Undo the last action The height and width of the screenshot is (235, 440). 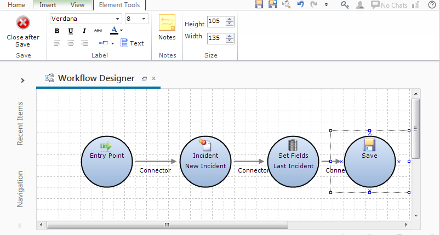point(300,4)
